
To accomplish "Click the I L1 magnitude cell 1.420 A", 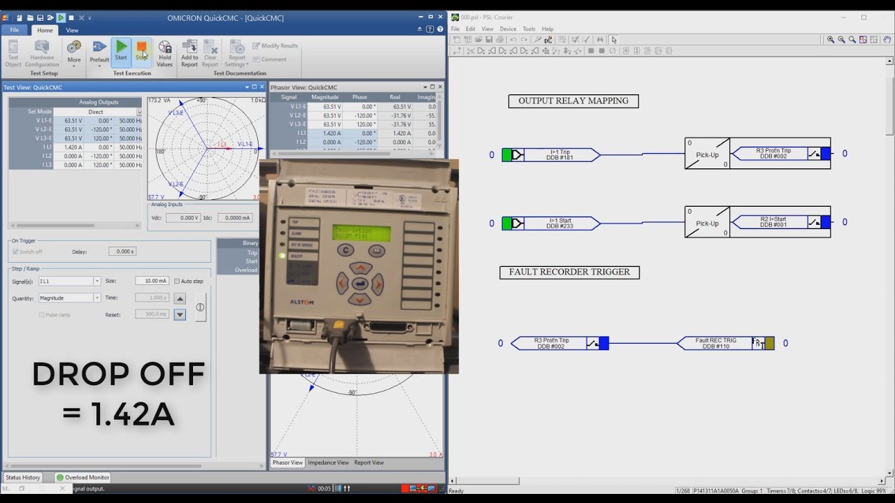I will pyautogui.click(x=70, y=147).
